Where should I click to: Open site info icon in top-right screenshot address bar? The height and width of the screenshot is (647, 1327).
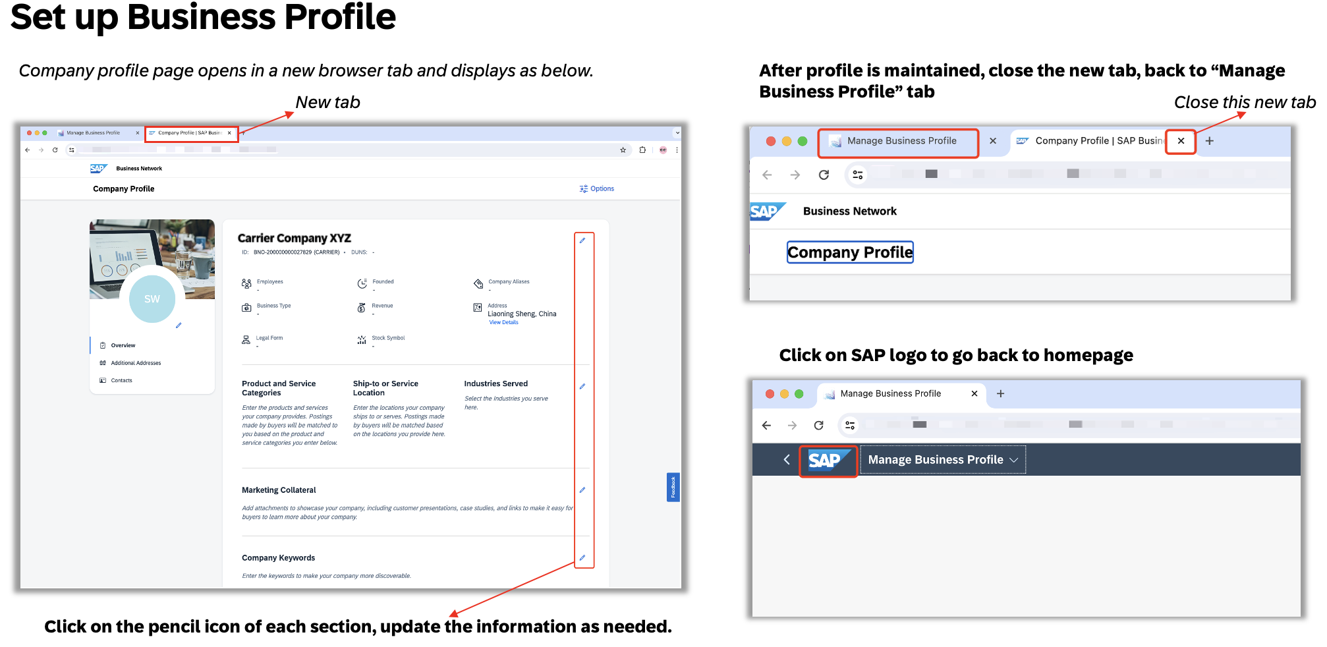click(858, 175)
